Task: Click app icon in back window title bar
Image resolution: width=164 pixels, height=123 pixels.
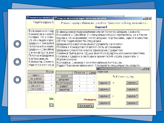Action: pos(28,18)
